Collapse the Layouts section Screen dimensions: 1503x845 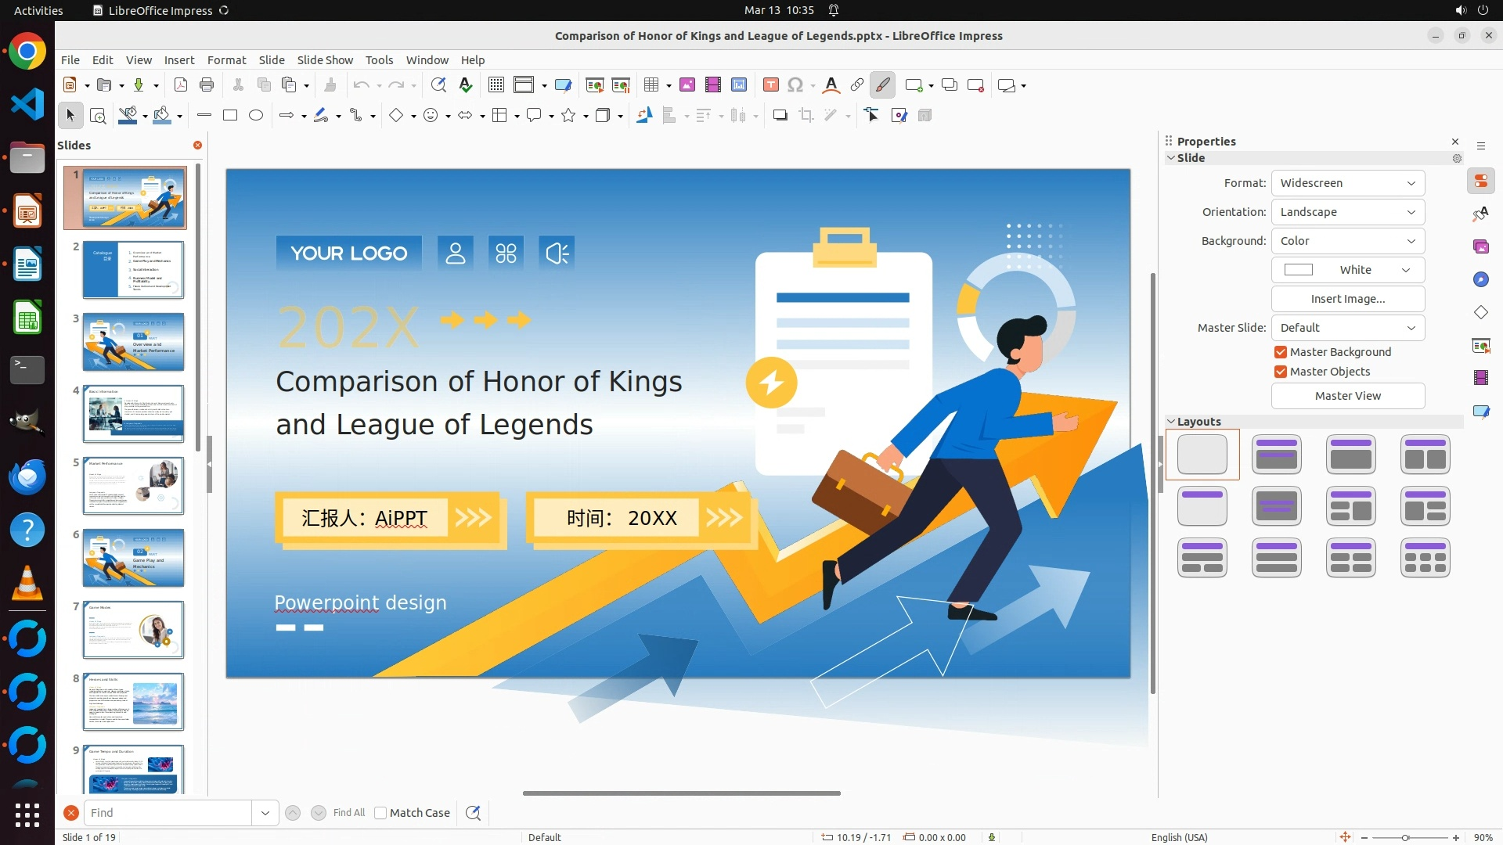[1172, 422]
